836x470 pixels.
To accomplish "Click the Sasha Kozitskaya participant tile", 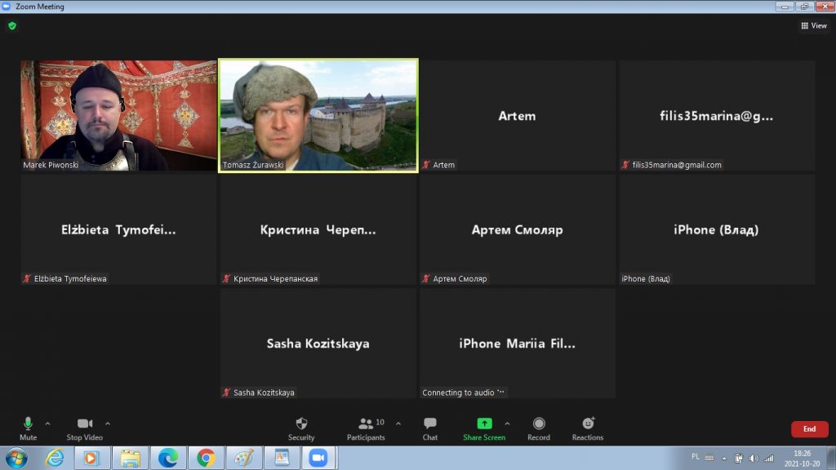I will click(x=318, y=343).
